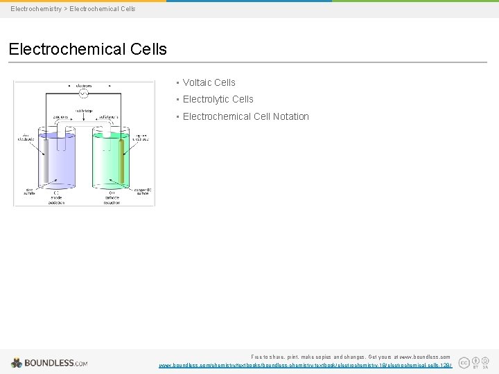Click the Boundless.com logo

click(49, 363)
